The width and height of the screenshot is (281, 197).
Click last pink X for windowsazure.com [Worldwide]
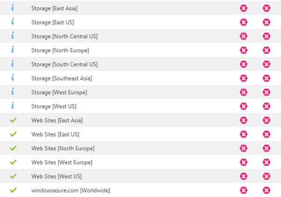tap(267, 190)
